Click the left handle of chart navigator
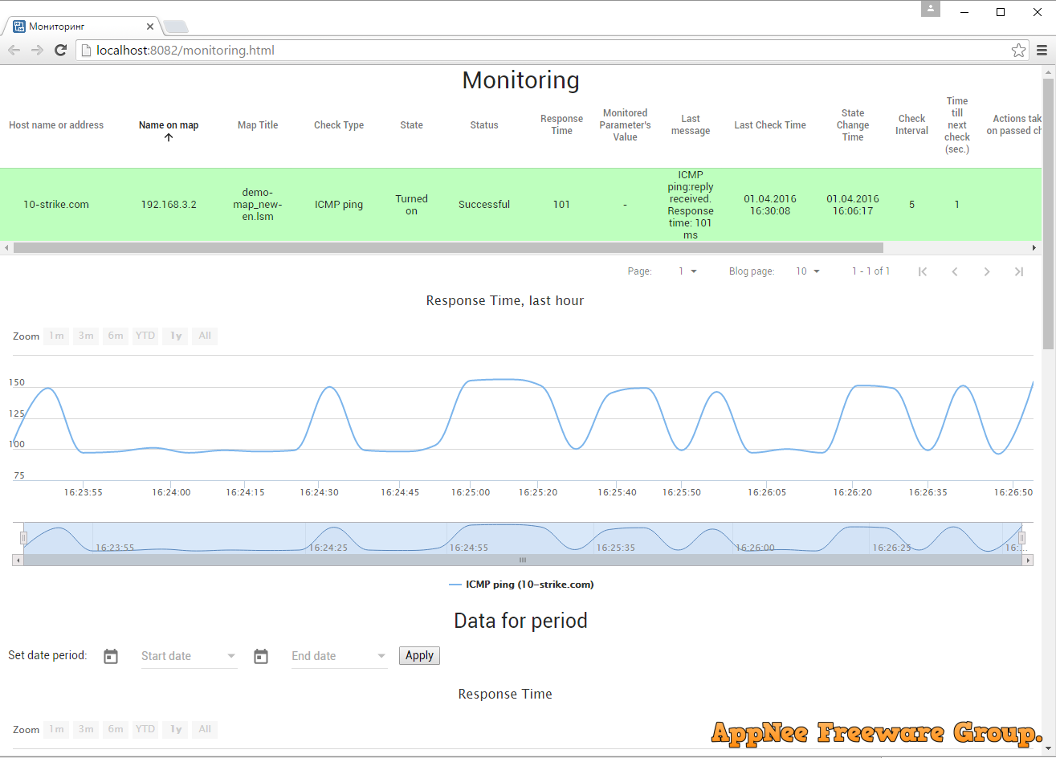 [x=23, y=538]
